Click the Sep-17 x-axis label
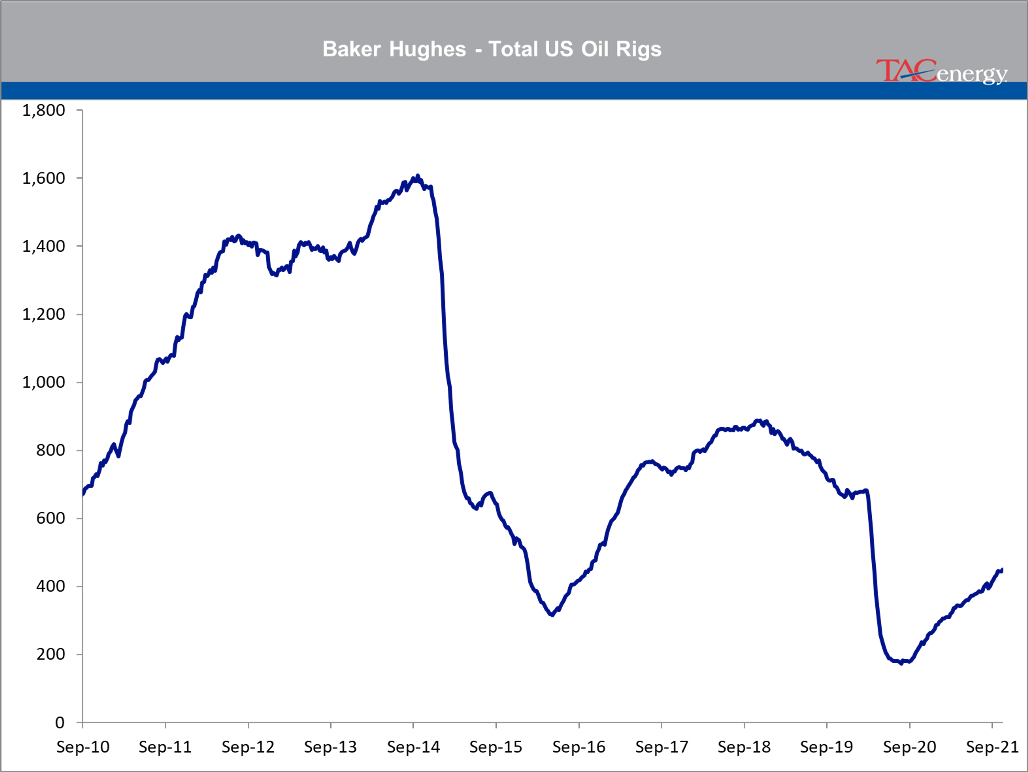1028x772 pixels. pos(662,747)
